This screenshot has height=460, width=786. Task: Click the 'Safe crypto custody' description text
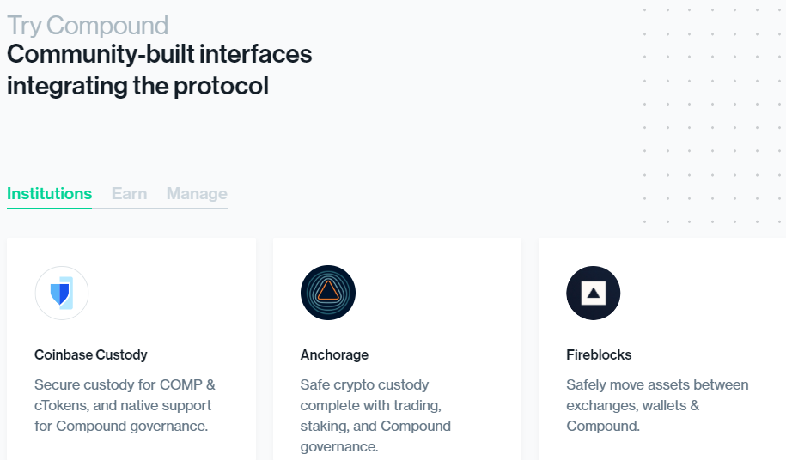375,415
